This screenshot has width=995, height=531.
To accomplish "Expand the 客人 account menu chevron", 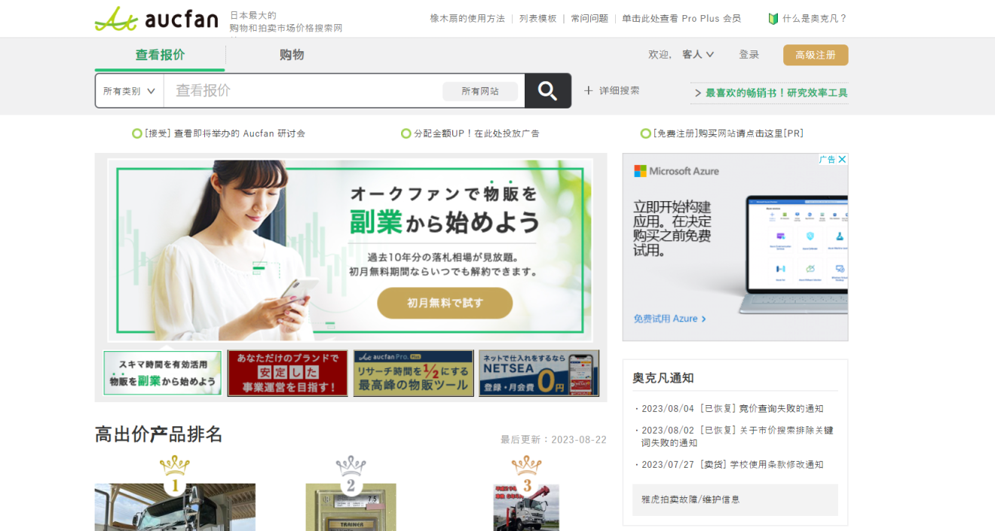I will coord(709,54).
